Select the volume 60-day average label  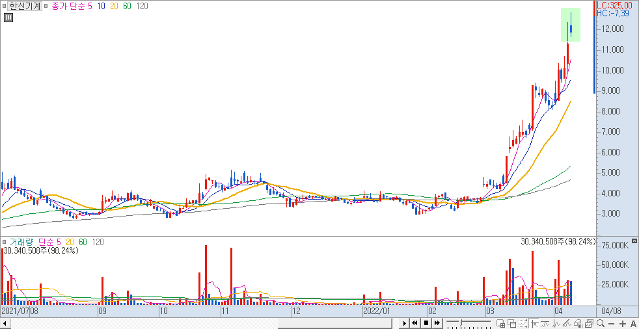83,243
